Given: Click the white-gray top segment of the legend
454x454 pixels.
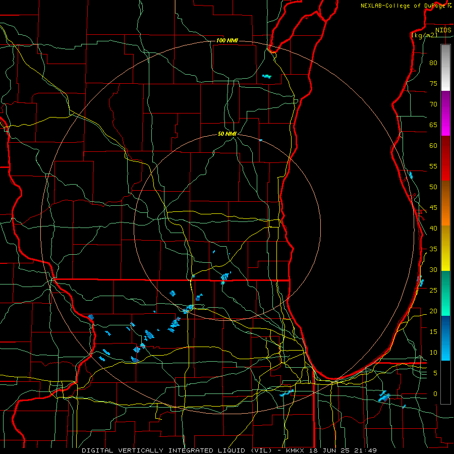Looking at the screenshot, I should click(445, 68).
